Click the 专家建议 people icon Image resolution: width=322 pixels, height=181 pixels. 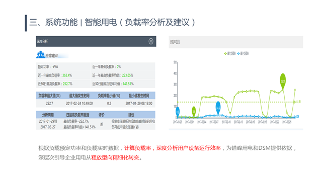tap(40, 55)
